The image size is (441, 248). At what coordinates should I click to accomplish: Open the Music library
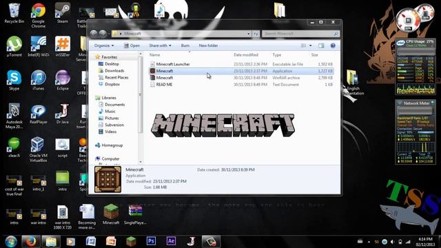107,112
